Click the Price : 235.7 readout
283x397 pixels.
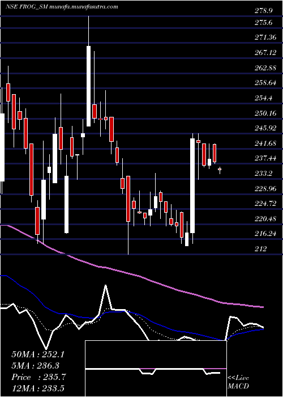pos(38,377)
